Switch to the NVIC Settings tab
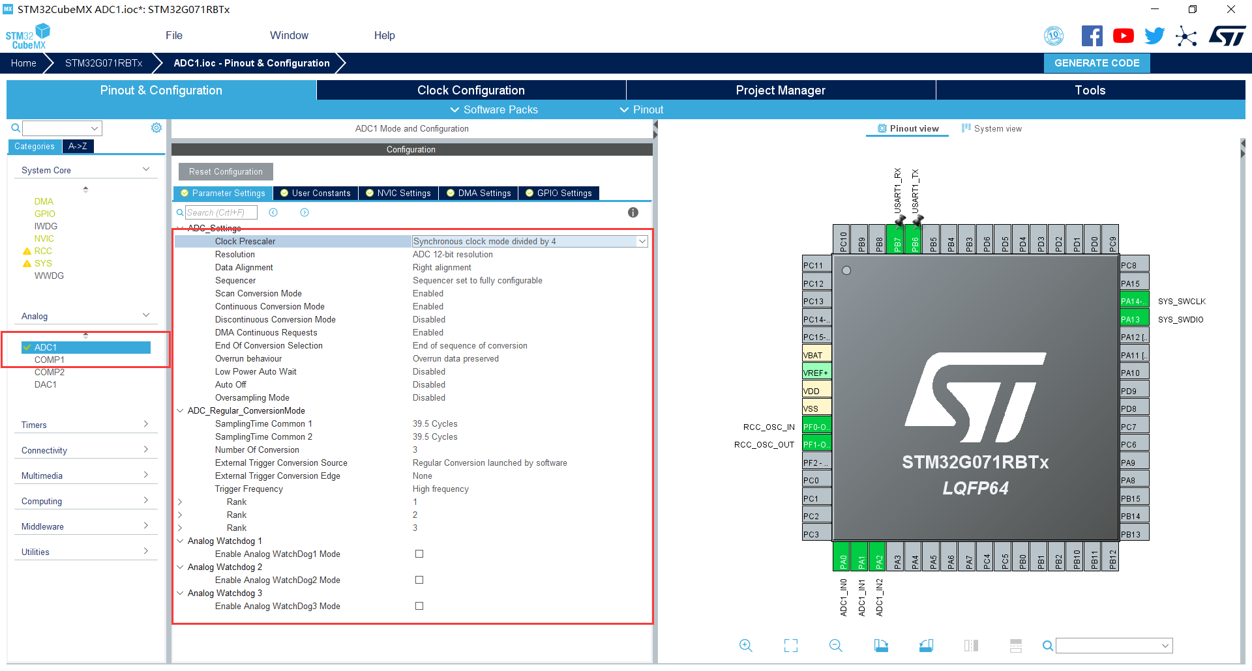Image resolution: width=1252 pixels, height=671 pixels. (x=398, y=193)
